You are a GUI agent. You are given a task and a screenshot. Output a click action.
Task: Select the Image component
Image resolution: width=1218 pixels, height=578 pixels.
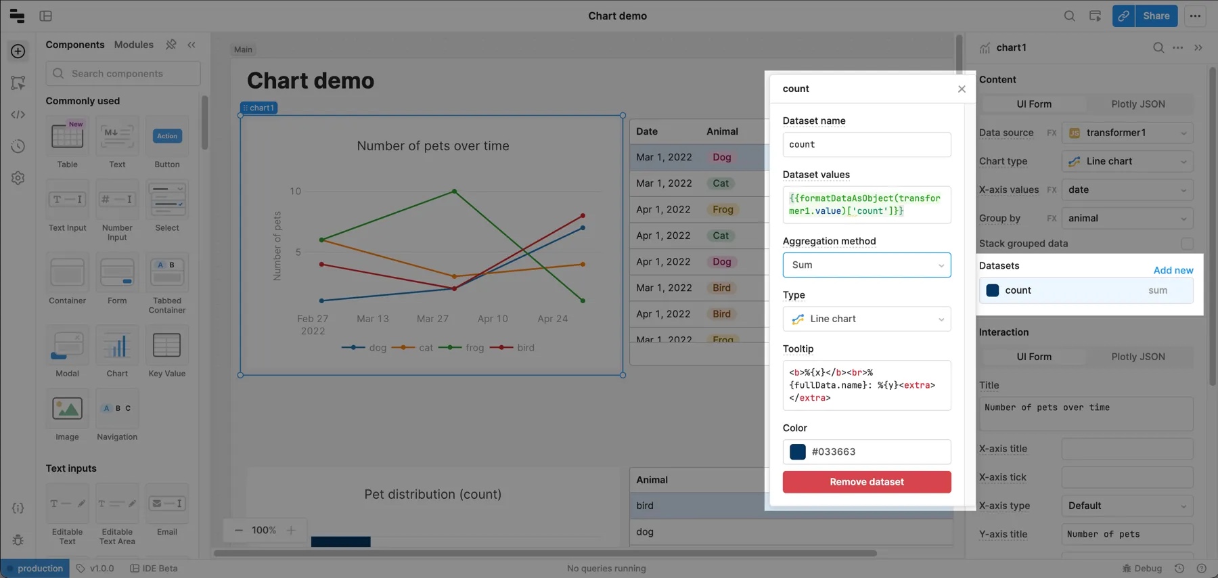pyautogui.click(x=67, y=416)
